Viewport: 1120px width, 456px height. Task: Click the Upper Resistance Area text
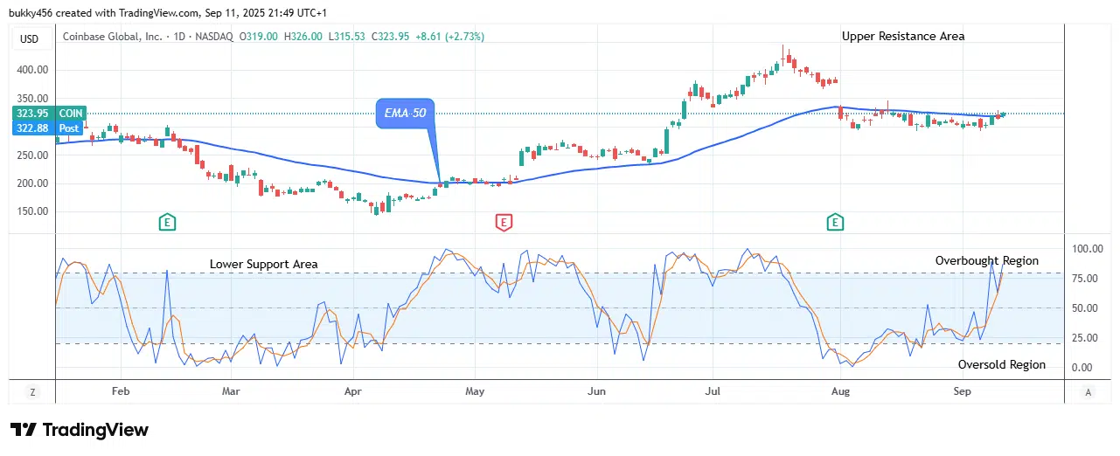[903, 37]
